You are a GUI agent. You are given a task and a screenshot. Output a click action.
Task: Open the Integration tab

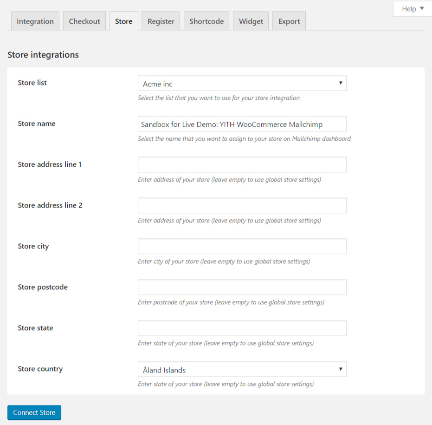(35, 21)
